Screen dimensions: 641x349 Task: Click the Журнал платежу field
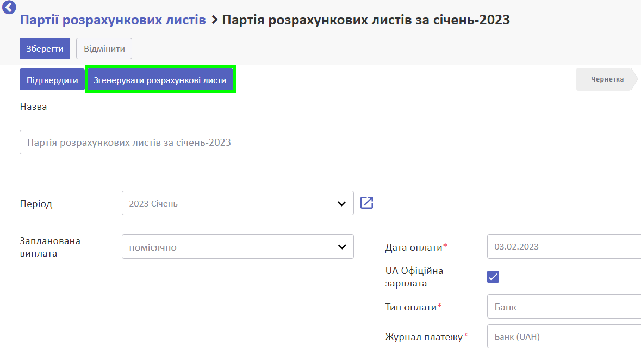point(564,337)
